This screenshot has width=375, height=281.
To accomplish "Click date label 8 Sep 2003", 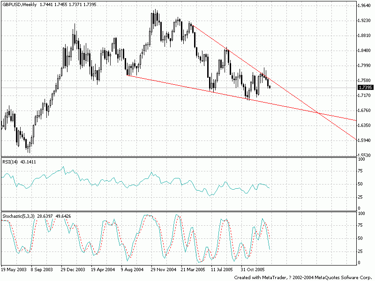I will pyautogui.click(x=42, y=270).
